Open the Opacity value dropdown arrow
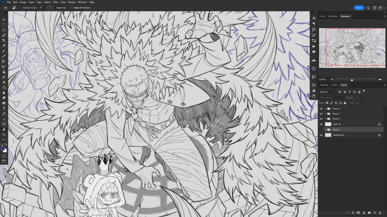The height and width of the screenshot is (217, 387). point(363,97)
